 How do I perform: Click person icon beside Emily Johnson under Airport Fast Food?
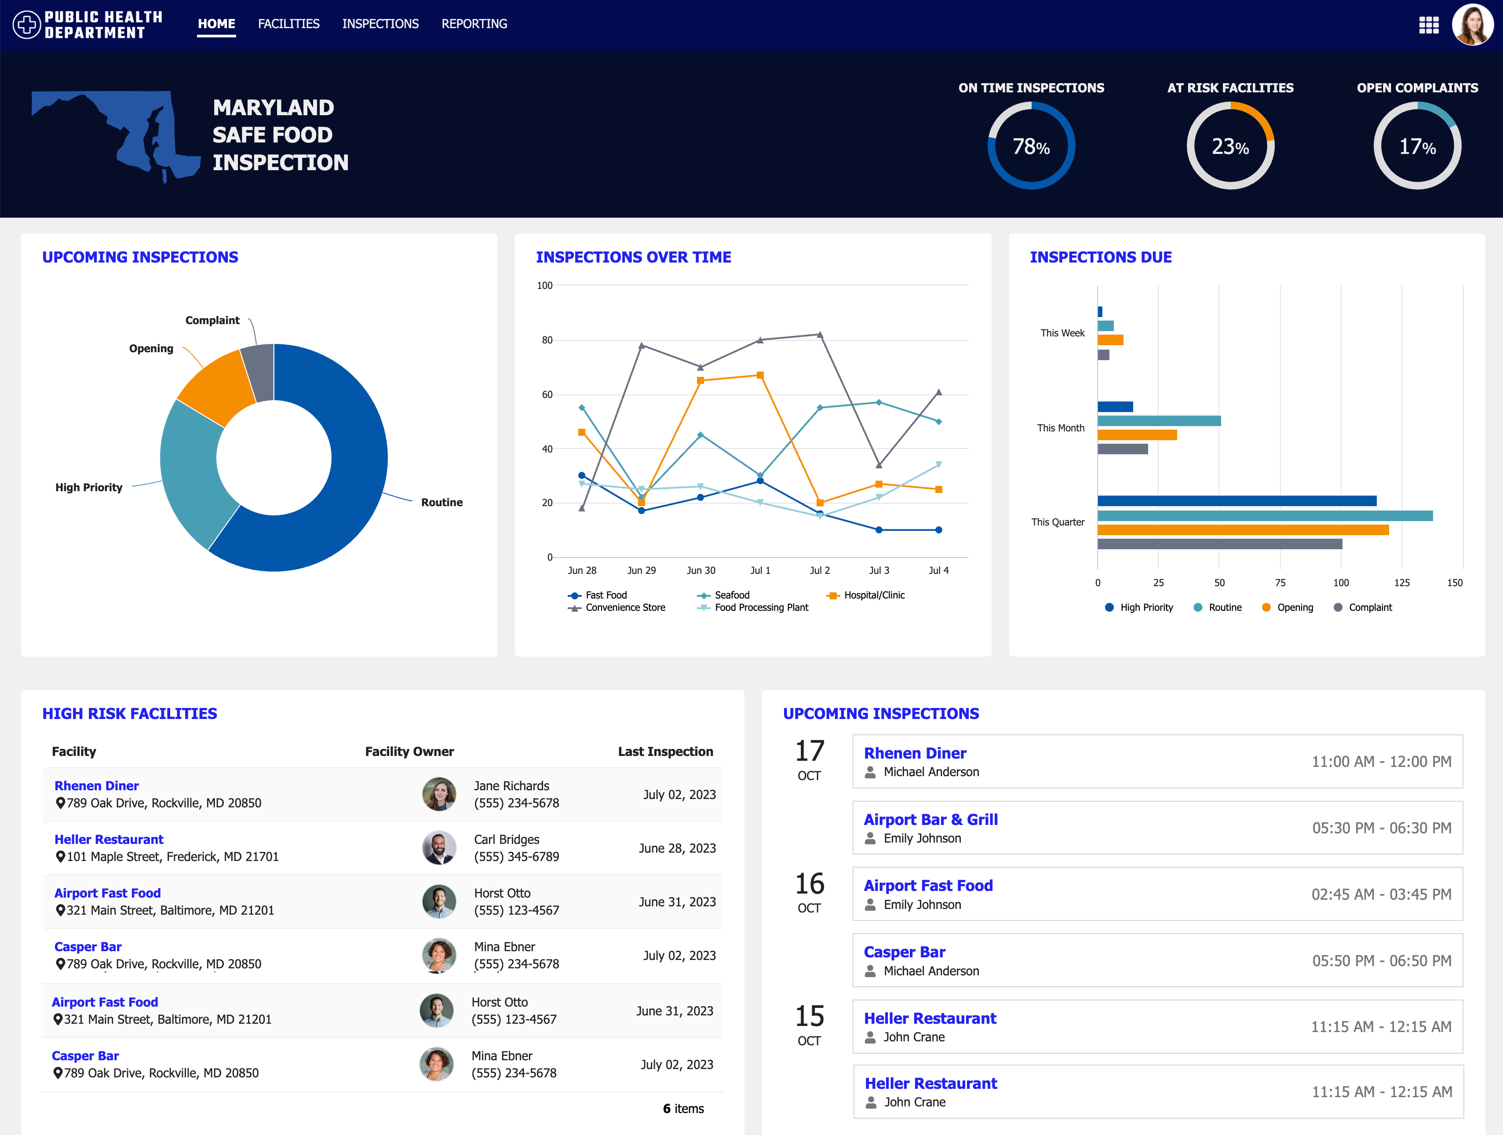tap(870, 905)
